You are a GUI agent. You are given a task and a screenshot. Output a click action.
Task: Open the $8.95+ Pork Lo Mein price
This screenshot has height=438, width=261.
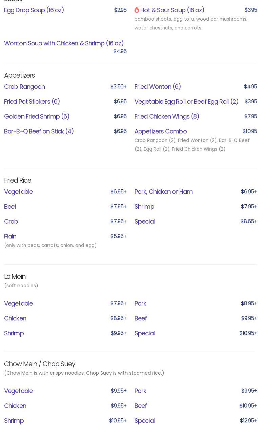point(249,304)
